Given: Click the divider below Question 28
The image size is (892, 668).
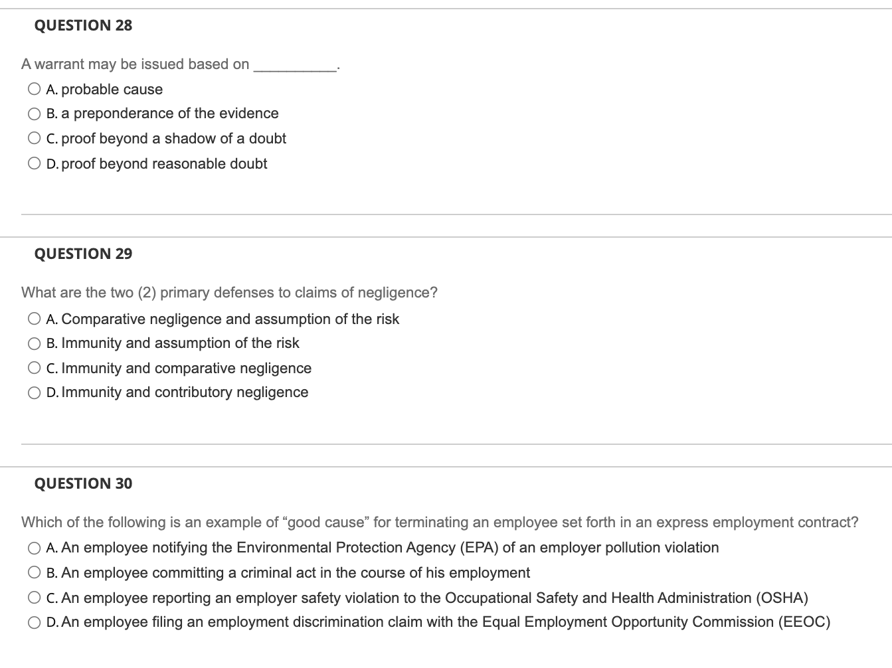Looking at the screenshot, I should point(445,214).
